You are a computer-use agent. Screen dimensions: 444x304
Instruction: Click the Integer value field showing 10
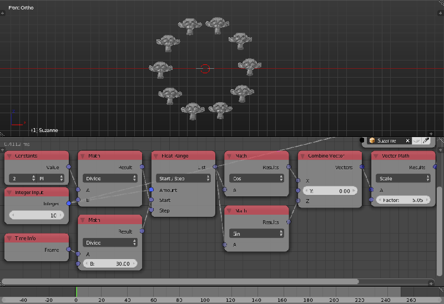37,215
